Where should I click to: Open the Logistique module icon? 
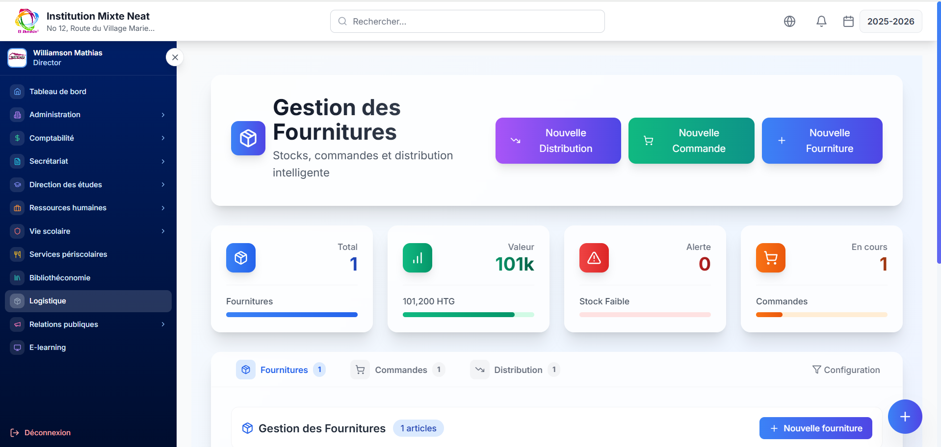pos(17,301)
